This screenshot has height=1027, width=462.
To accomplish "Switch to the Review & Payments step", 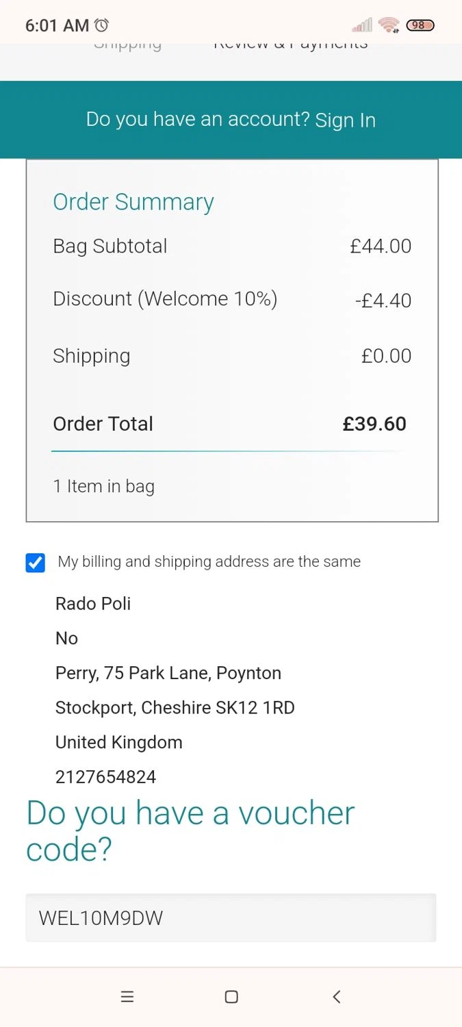I will pyautogui.click(x=291, y=46).
